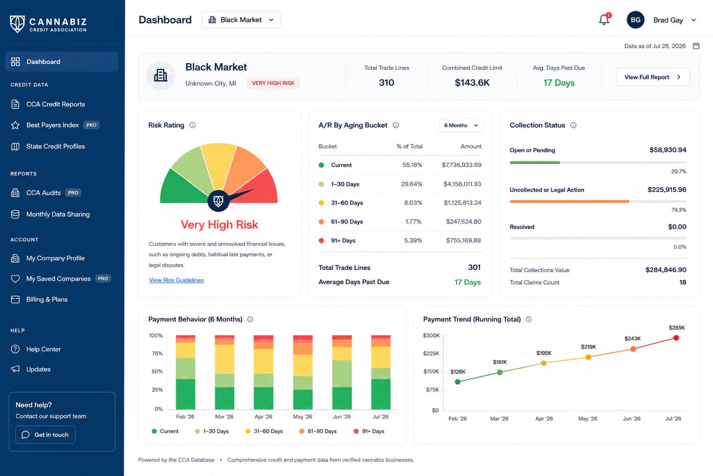Screen dimensions: 713x476
Task: Click Get in touch button
Action: point(46,435)
